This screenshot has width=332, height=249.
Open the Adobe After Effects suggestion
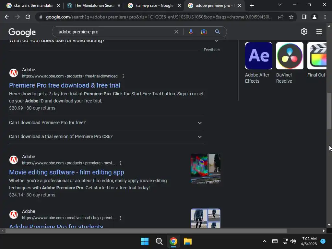pyautogui.click(x=258, y=63)
